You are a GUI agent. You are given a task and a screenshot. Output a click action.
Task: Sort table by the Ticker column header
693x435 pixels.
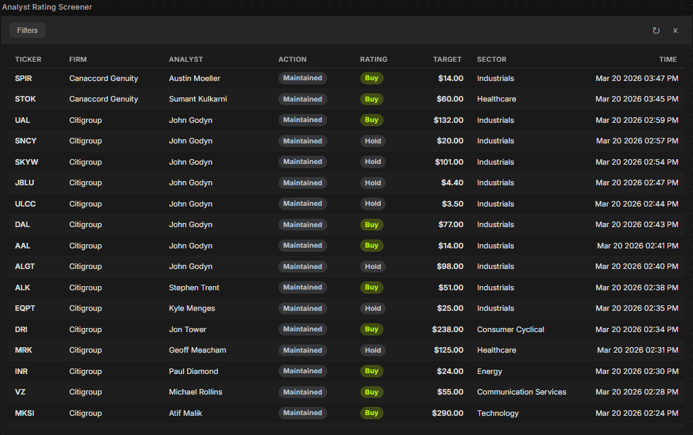pos(28,60)
